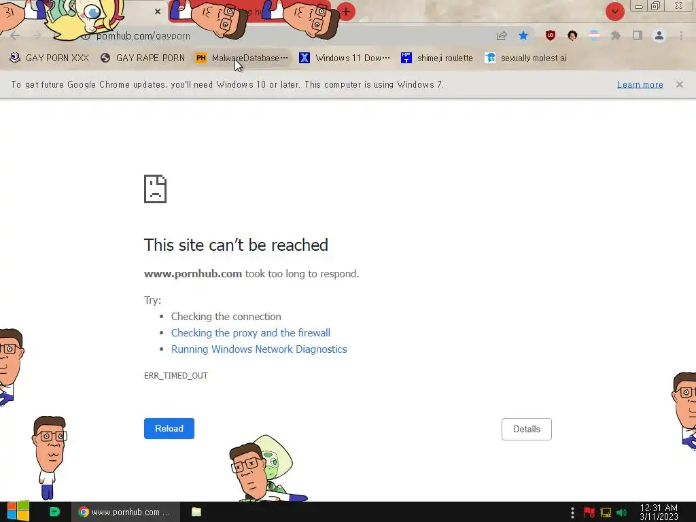The height and width of the screenshot is (522, 696).
Task: Minimize the Chrome window
Action: pos(639,6)
